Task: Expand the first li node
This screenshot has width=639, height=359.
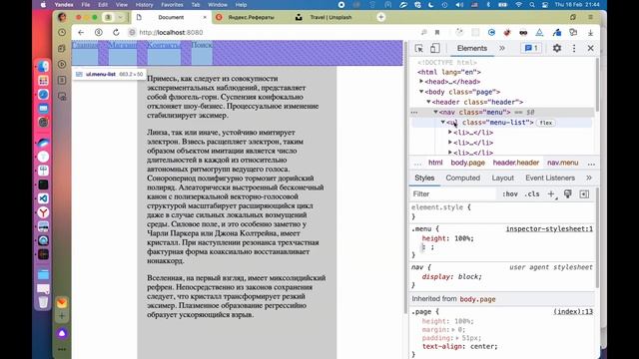Action: point(450,133)
